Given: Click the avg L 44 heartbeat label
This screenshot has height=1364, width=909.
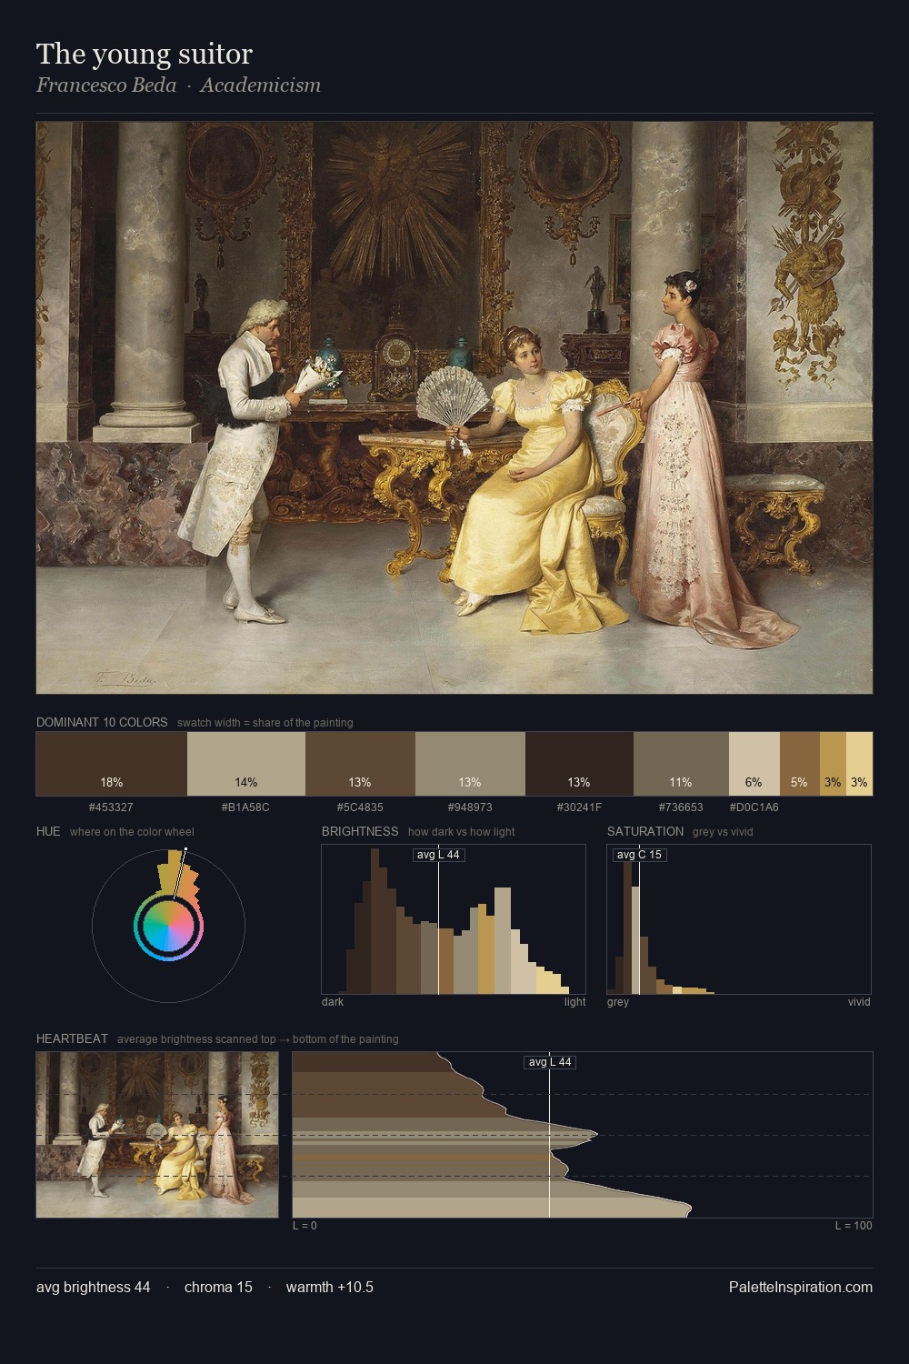Looking at the screenshot, I should (550, 1062).
